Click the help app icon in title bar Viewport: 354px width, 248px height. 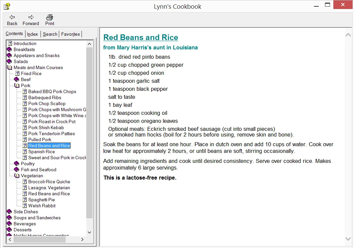click(7, 6)
